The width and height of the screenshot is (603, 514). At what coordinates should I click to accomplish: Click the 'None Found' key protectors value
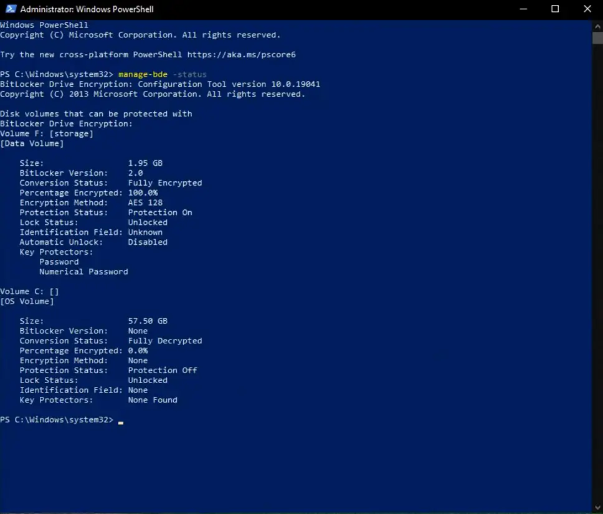tap(153, 400)
